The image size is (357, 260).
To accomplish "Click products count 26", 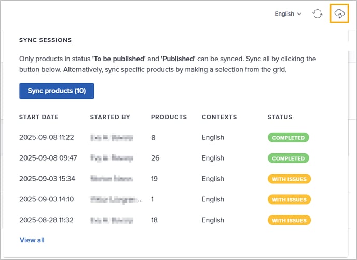I will tap(155, 158).
